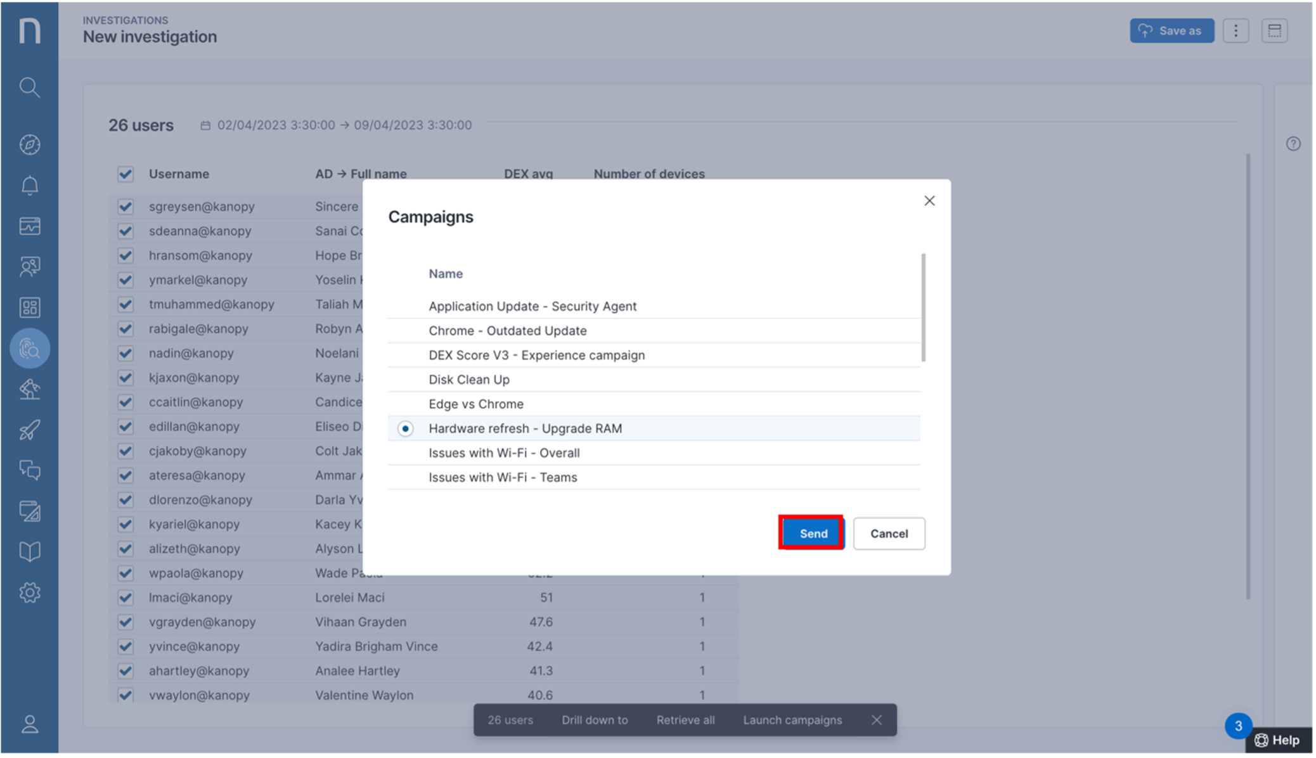Open the compass explore sidebar icon
The height and width of the screenshot is (758, 1316).
pos(29,145)
